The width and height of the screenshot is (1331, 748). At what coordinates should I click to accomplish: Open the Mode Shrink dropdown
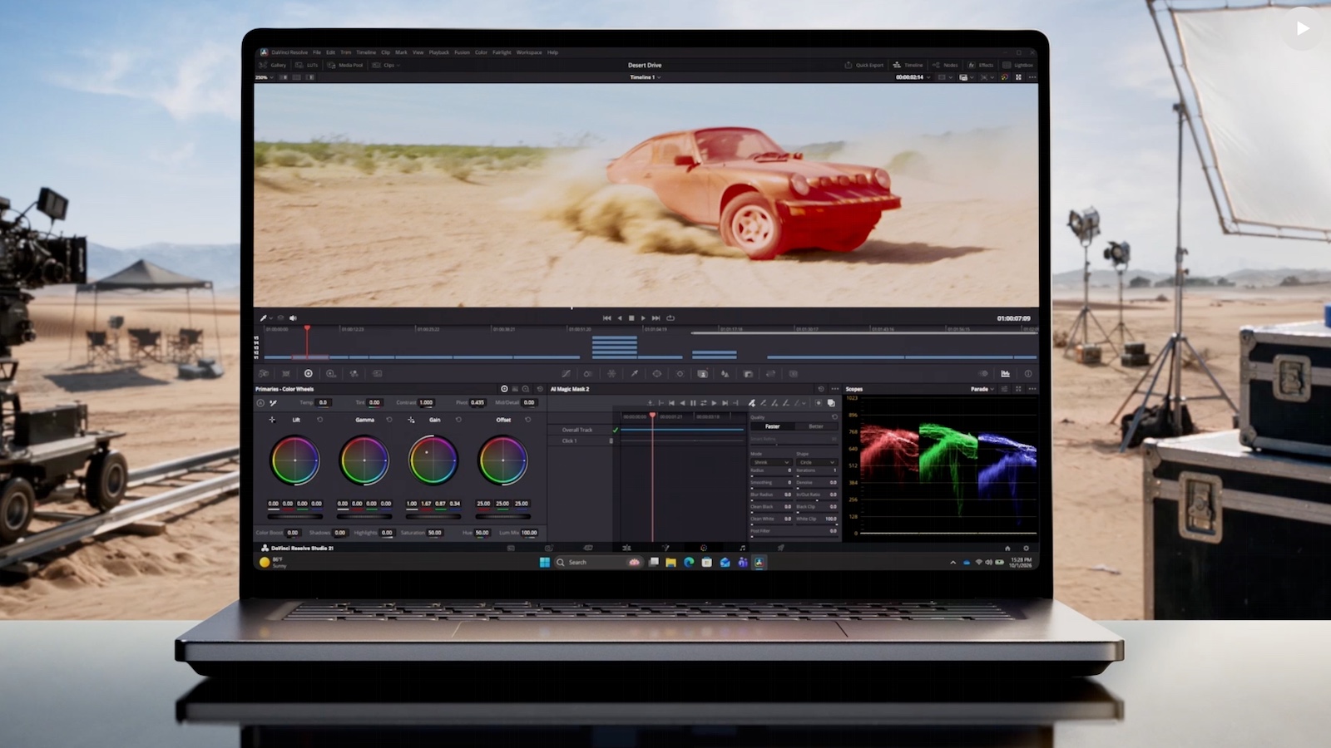point(770,462)
